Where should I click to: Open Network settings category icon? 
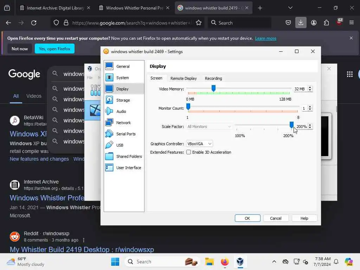(109, 122)
